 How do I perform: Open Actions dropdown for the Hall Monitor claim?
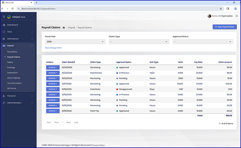click(53, 73)
